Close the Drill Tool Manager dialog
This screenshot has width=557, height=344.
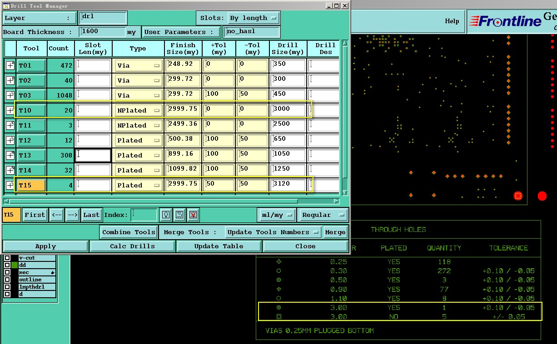[x=305, y=246]
